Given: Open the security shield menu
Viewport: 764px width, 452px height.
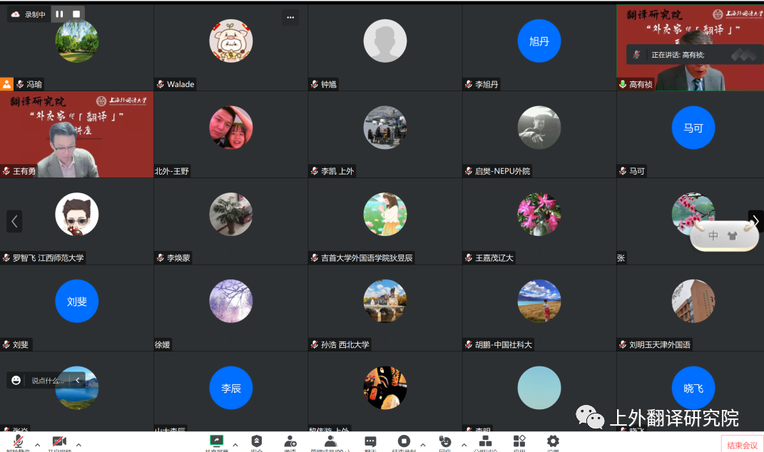Looking at the screenshot, I should tap(257, 441).
